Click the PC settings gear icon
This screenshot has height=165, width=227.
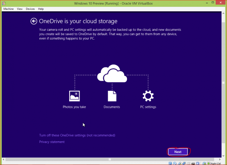click(148, 96)
